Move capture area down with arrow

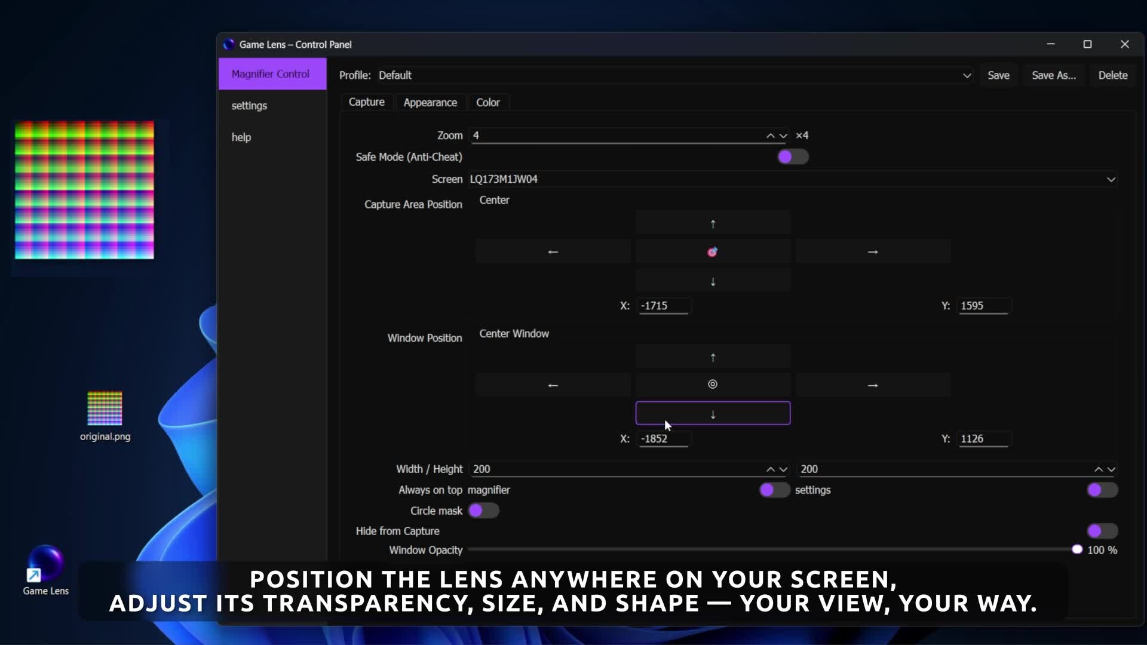tap(713, 281)
